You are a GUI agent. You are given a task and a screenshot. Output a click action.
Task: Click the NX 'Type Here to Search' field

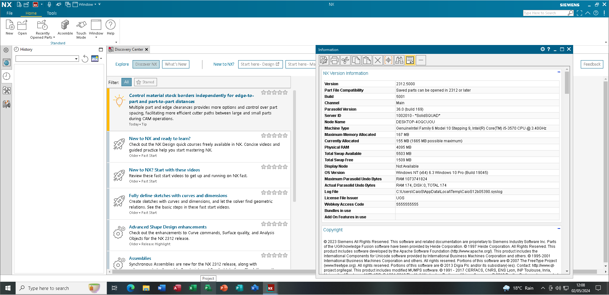tap(545, 13)
